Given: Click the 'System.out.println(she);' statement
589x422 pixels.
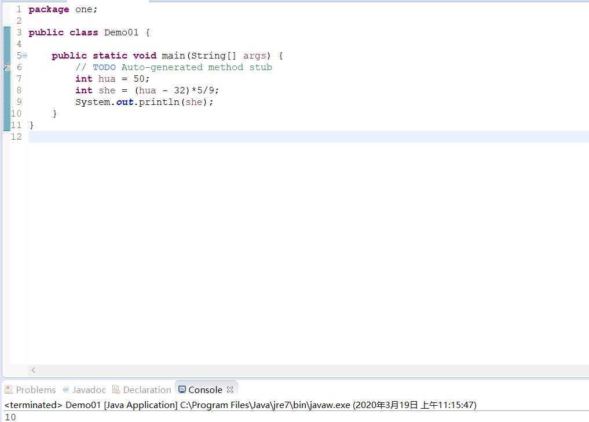Looking at the screenshot, I should pyautogui.click(x=144, y=102).
